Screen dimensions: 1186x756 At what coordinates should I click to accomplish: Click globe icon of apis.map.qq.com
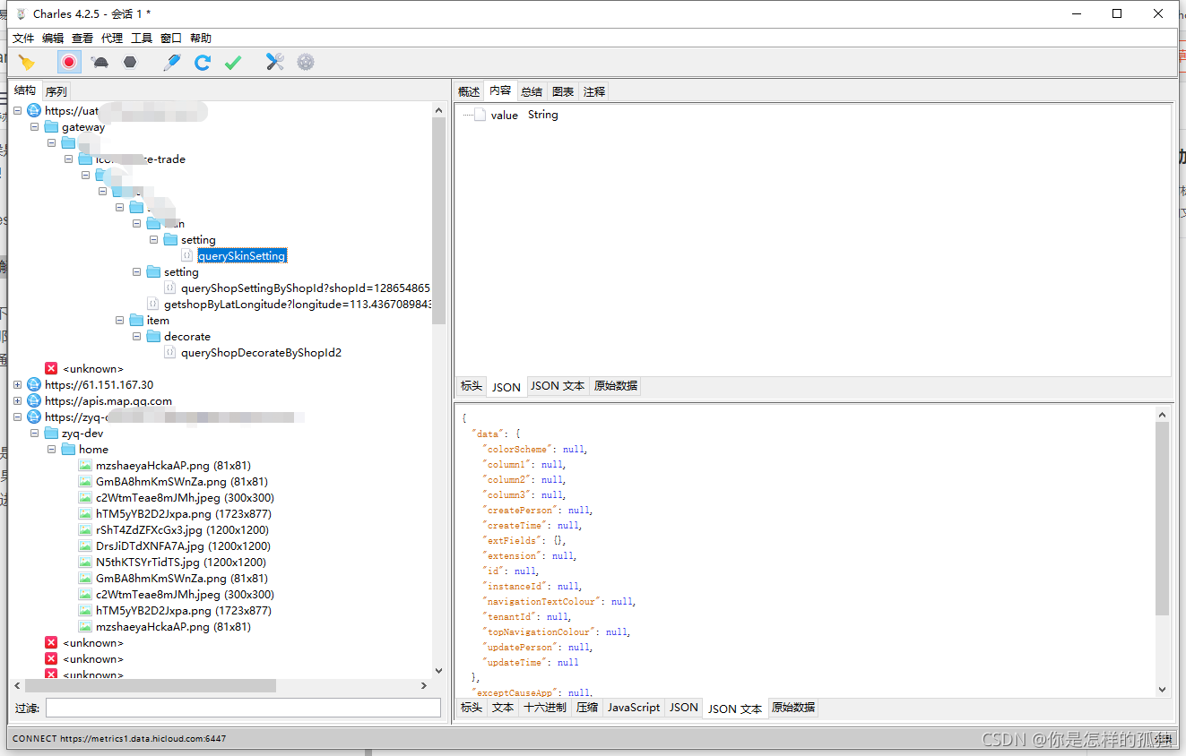[34, 401]
